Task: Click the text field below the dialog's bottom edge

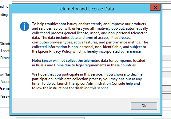Action: (x=50, y=118)
